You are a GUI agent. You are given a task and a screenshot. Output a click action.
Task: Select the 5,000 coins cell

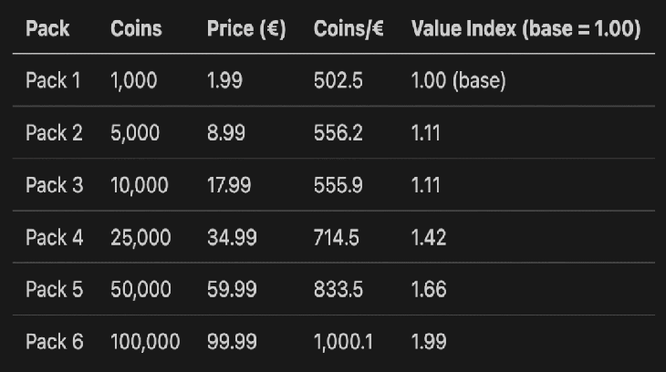tap(135, 133)
